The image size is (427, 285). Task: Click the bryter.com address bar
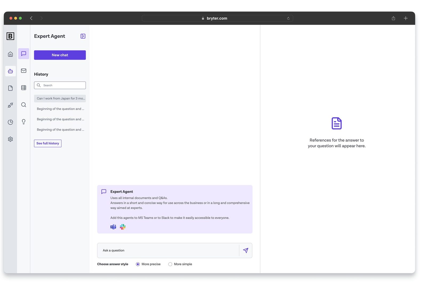point(218,18)
